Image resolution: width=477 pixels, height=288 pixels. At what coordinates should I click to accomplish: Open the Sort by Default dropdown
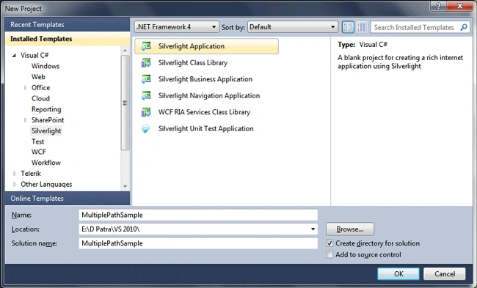(293, 27)
